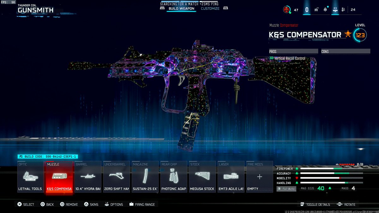Click the 8/8 attachment slots counter

tap(360, 164)
